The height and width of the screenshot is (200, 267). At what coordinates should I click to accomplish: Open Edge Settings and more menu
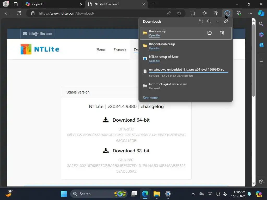pyautogui.click(x=250, y=13)
